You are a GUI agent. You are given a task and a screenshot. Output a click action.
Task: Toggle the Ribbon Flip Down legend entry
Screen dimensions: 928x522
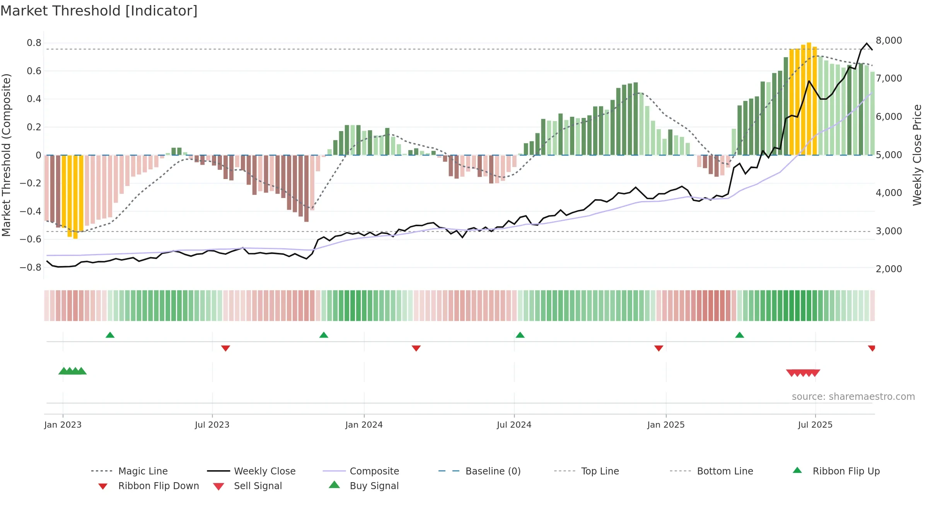[148, 486]
